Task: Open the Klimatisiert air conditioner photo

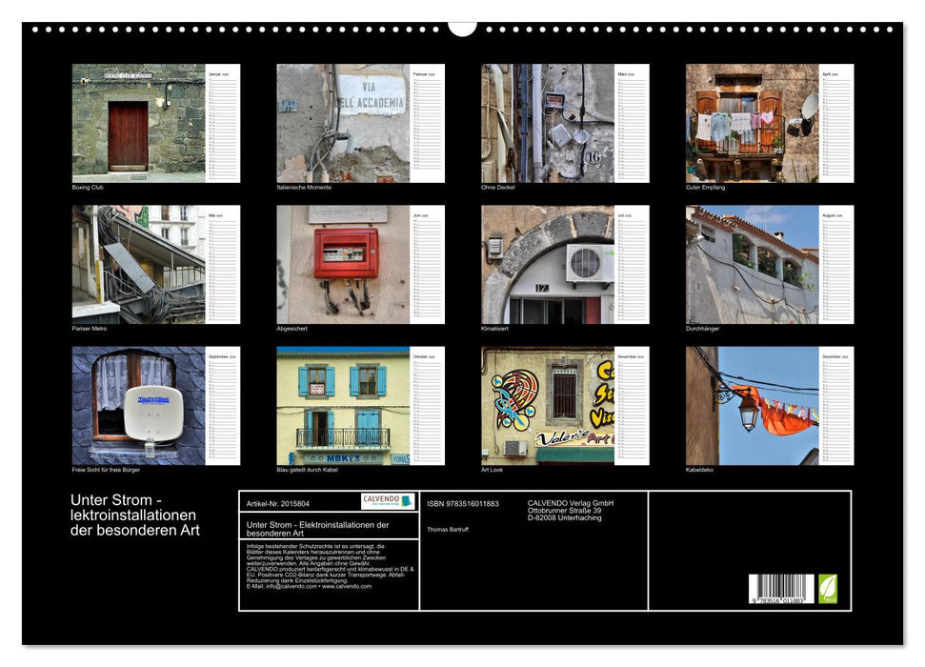Action: click(548, 264)
